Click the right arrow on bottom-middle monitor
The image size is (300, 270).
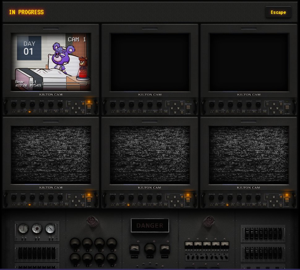[x=178, y=201]
